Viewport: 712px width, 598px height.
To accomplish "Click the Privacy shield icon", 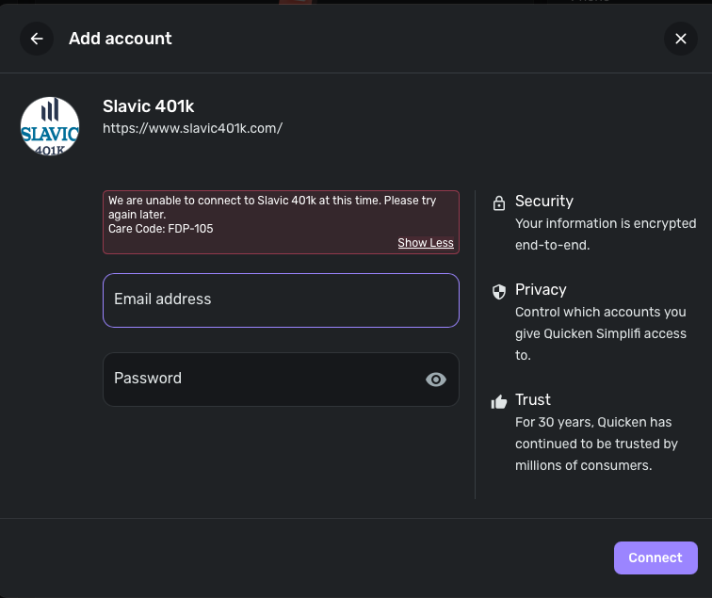I will coord(499,291).
